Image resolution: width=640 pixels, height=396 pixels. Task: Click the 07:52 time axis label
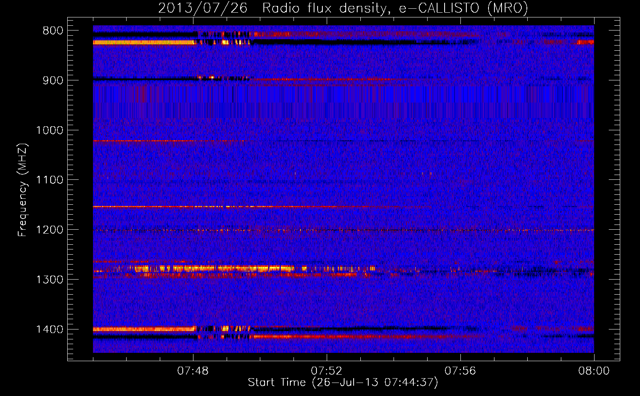pyautogui.click(x=327, y=371)
